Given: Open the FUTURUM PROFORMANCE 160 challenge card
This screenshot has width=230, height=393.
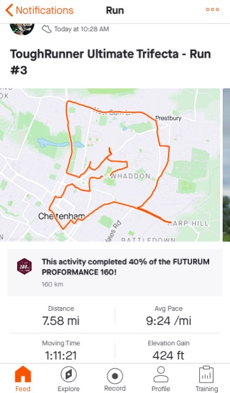Looking at the screenshot, I should point(115,273).
